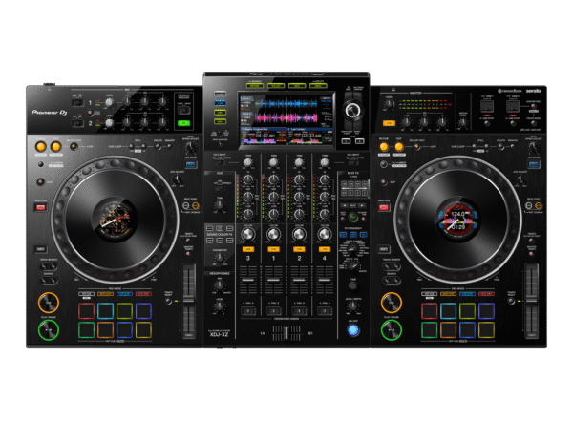The width and height of the screenshot is (573, 421).
Task: Tap the bottom-right performance pad on right deck
Action: coord(487,330)
